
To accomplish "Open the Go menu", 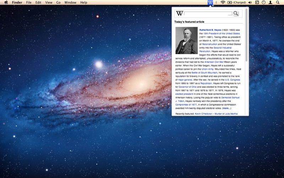I will 58,2.
